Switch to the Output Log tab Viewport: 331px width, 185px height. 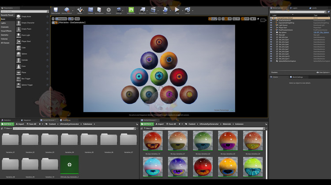coord(65,120)
